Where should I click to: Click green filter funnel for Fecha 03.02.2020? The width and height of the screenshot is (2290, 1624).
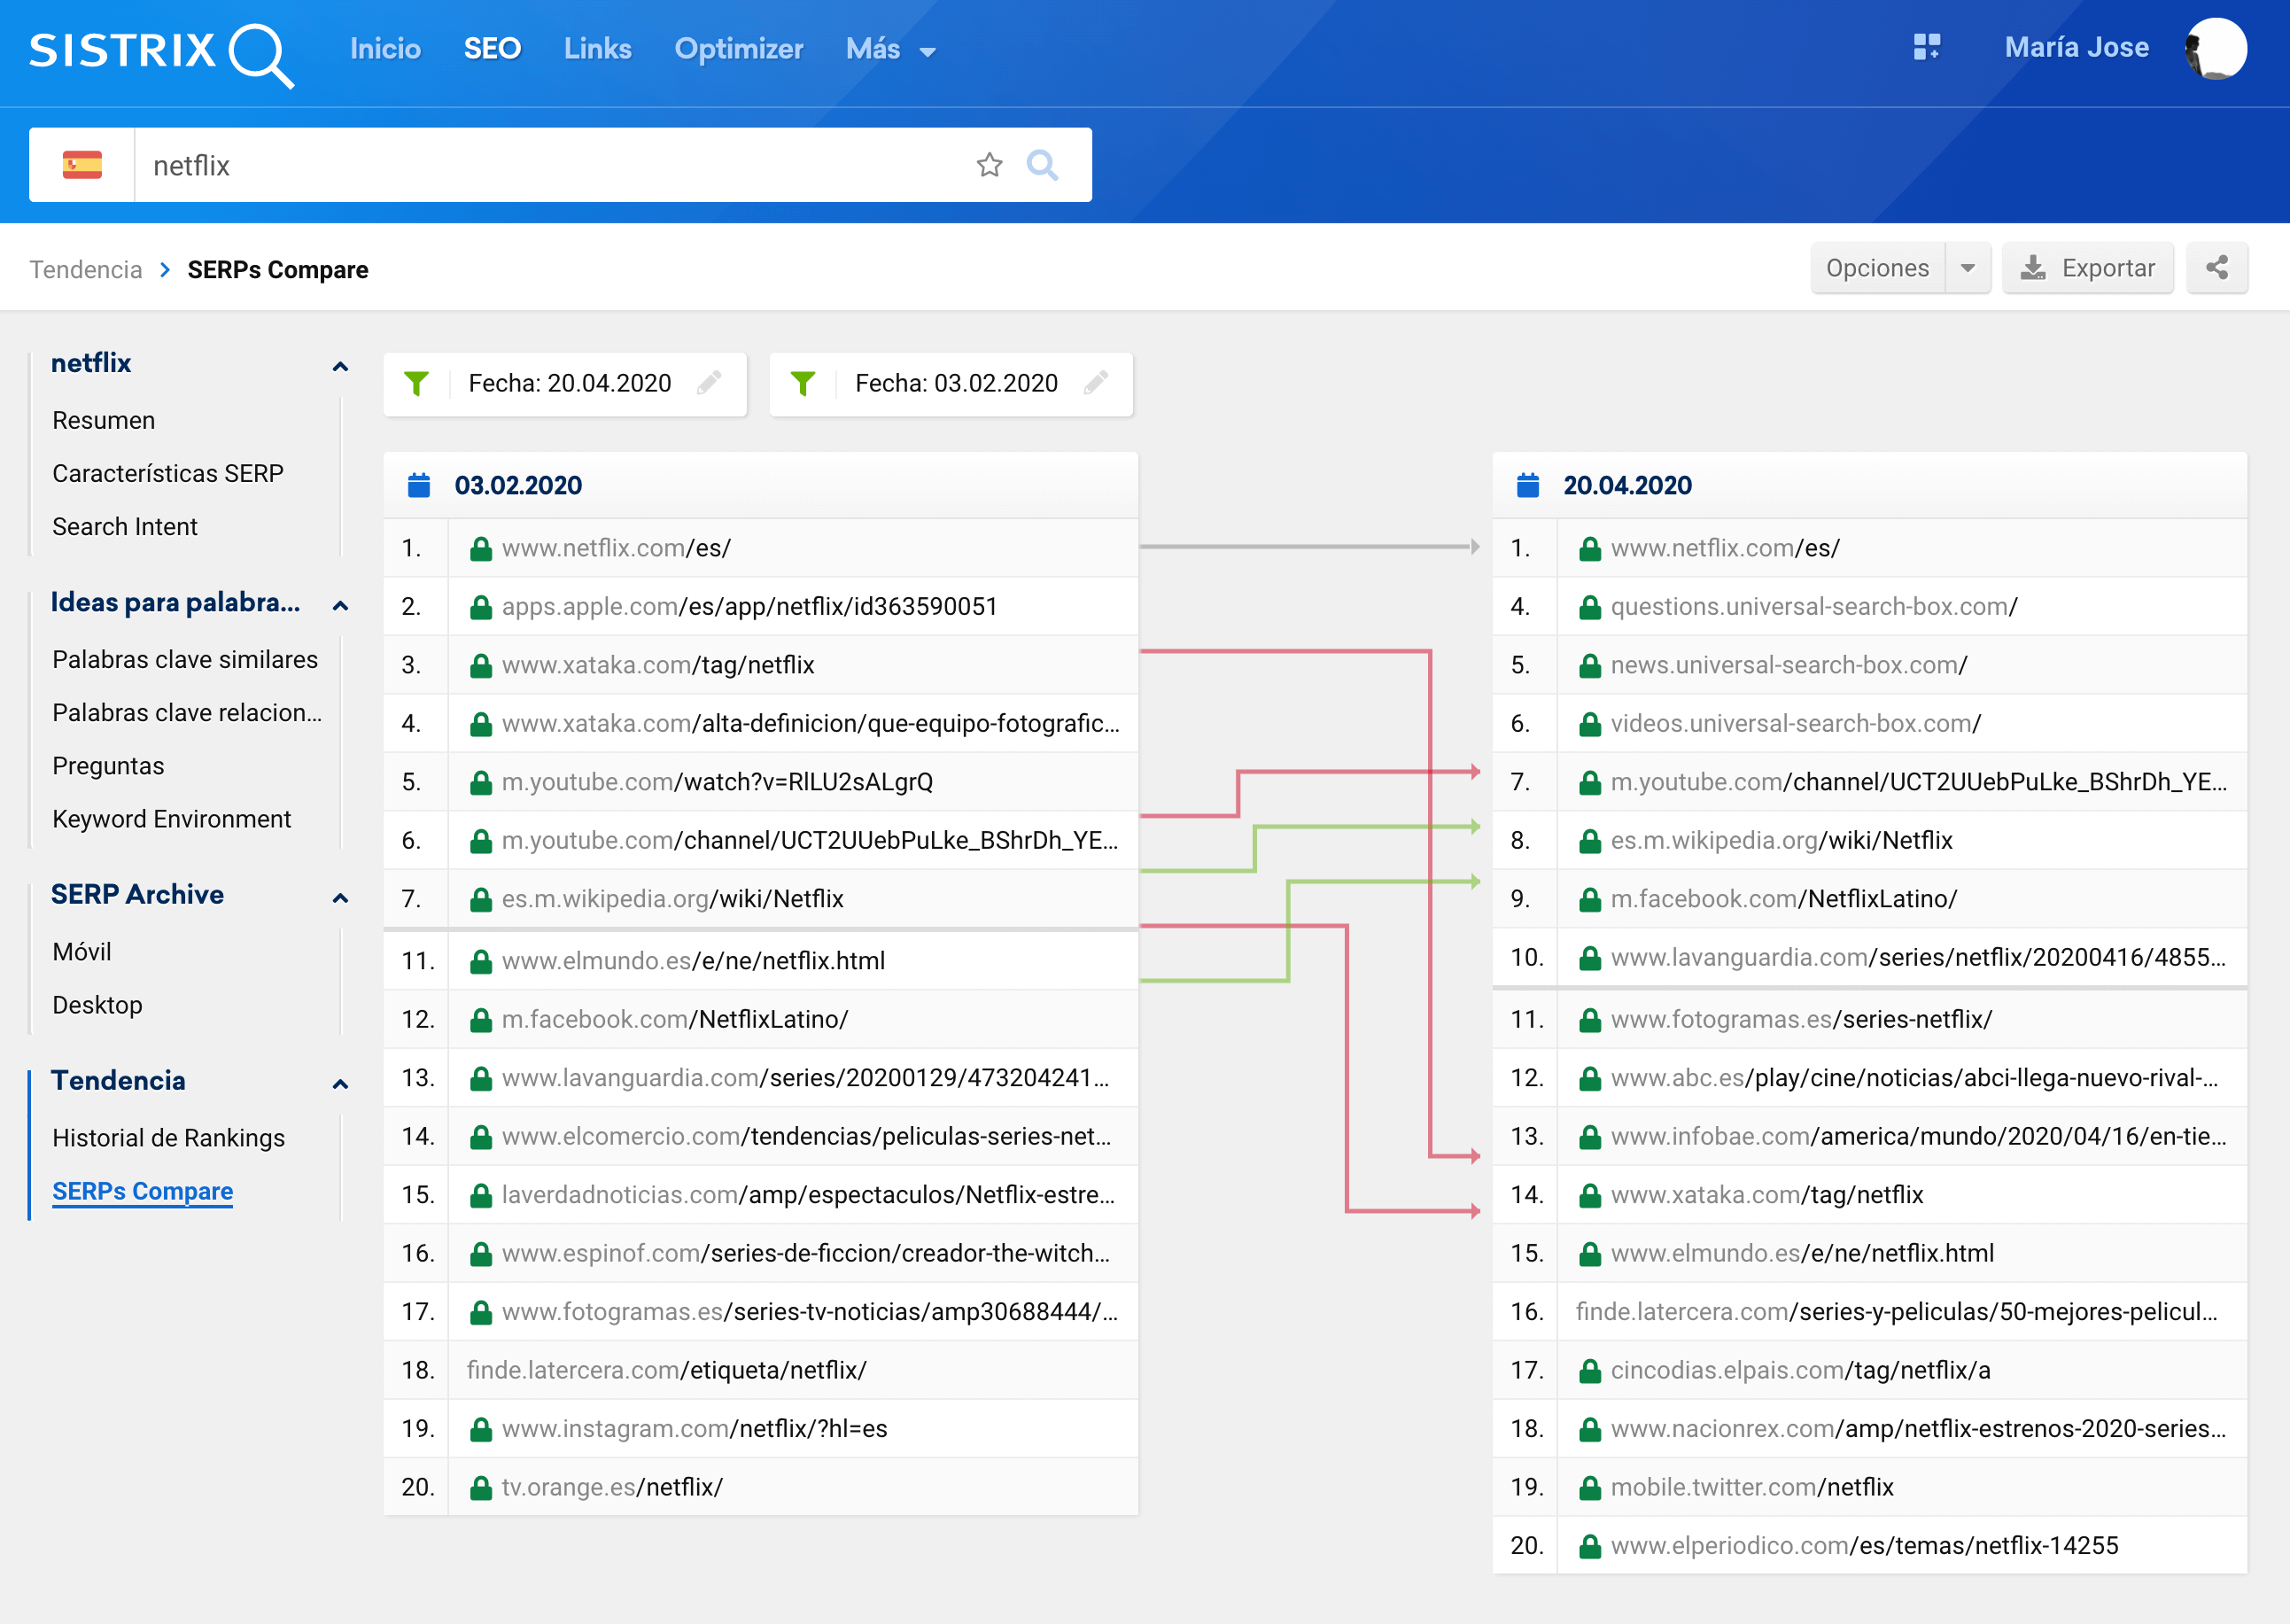coord(803,383)
